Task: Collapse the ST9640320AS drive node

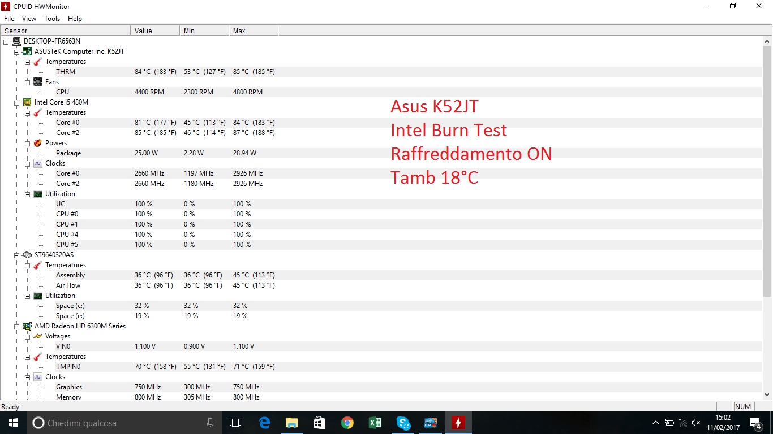Action: (x=17, y=255)
